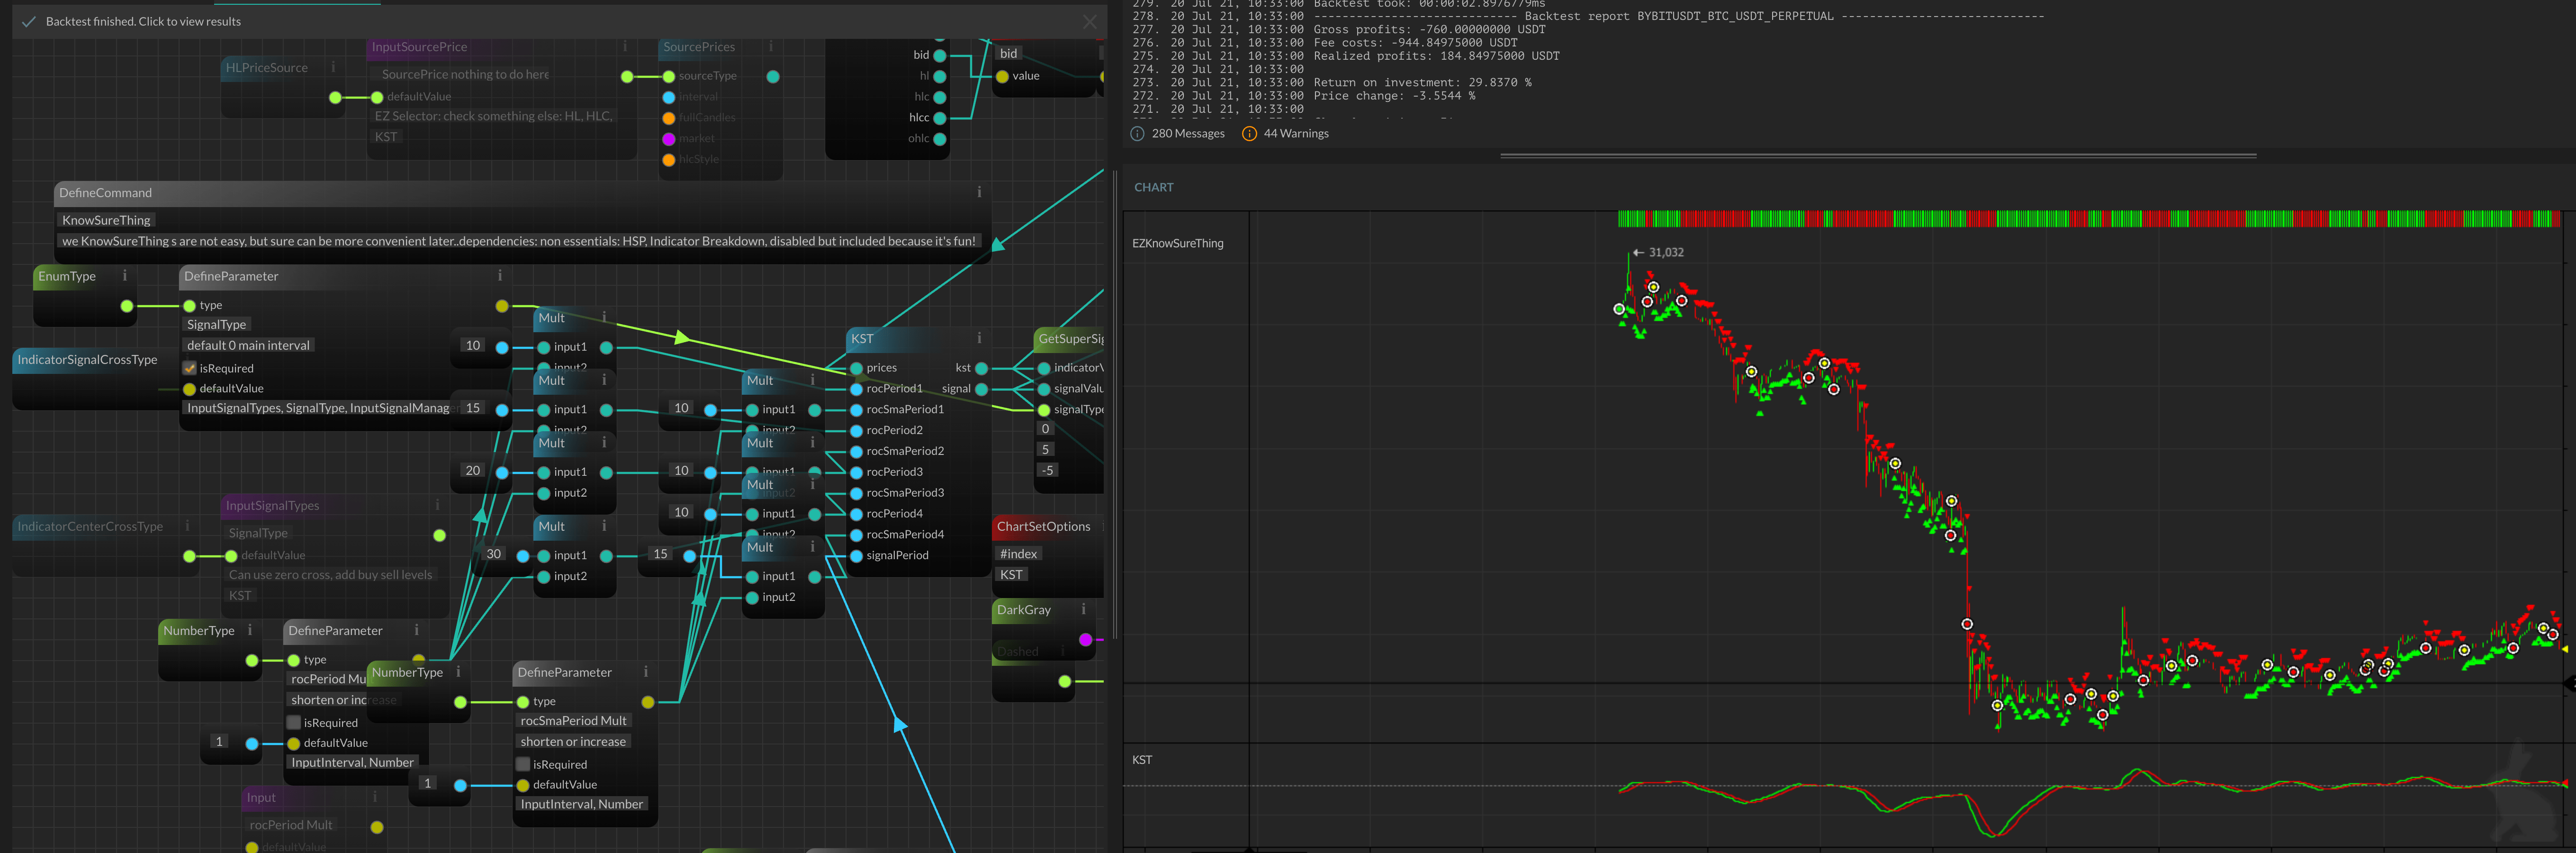Click the ChartSetOptions node header

1047,526
